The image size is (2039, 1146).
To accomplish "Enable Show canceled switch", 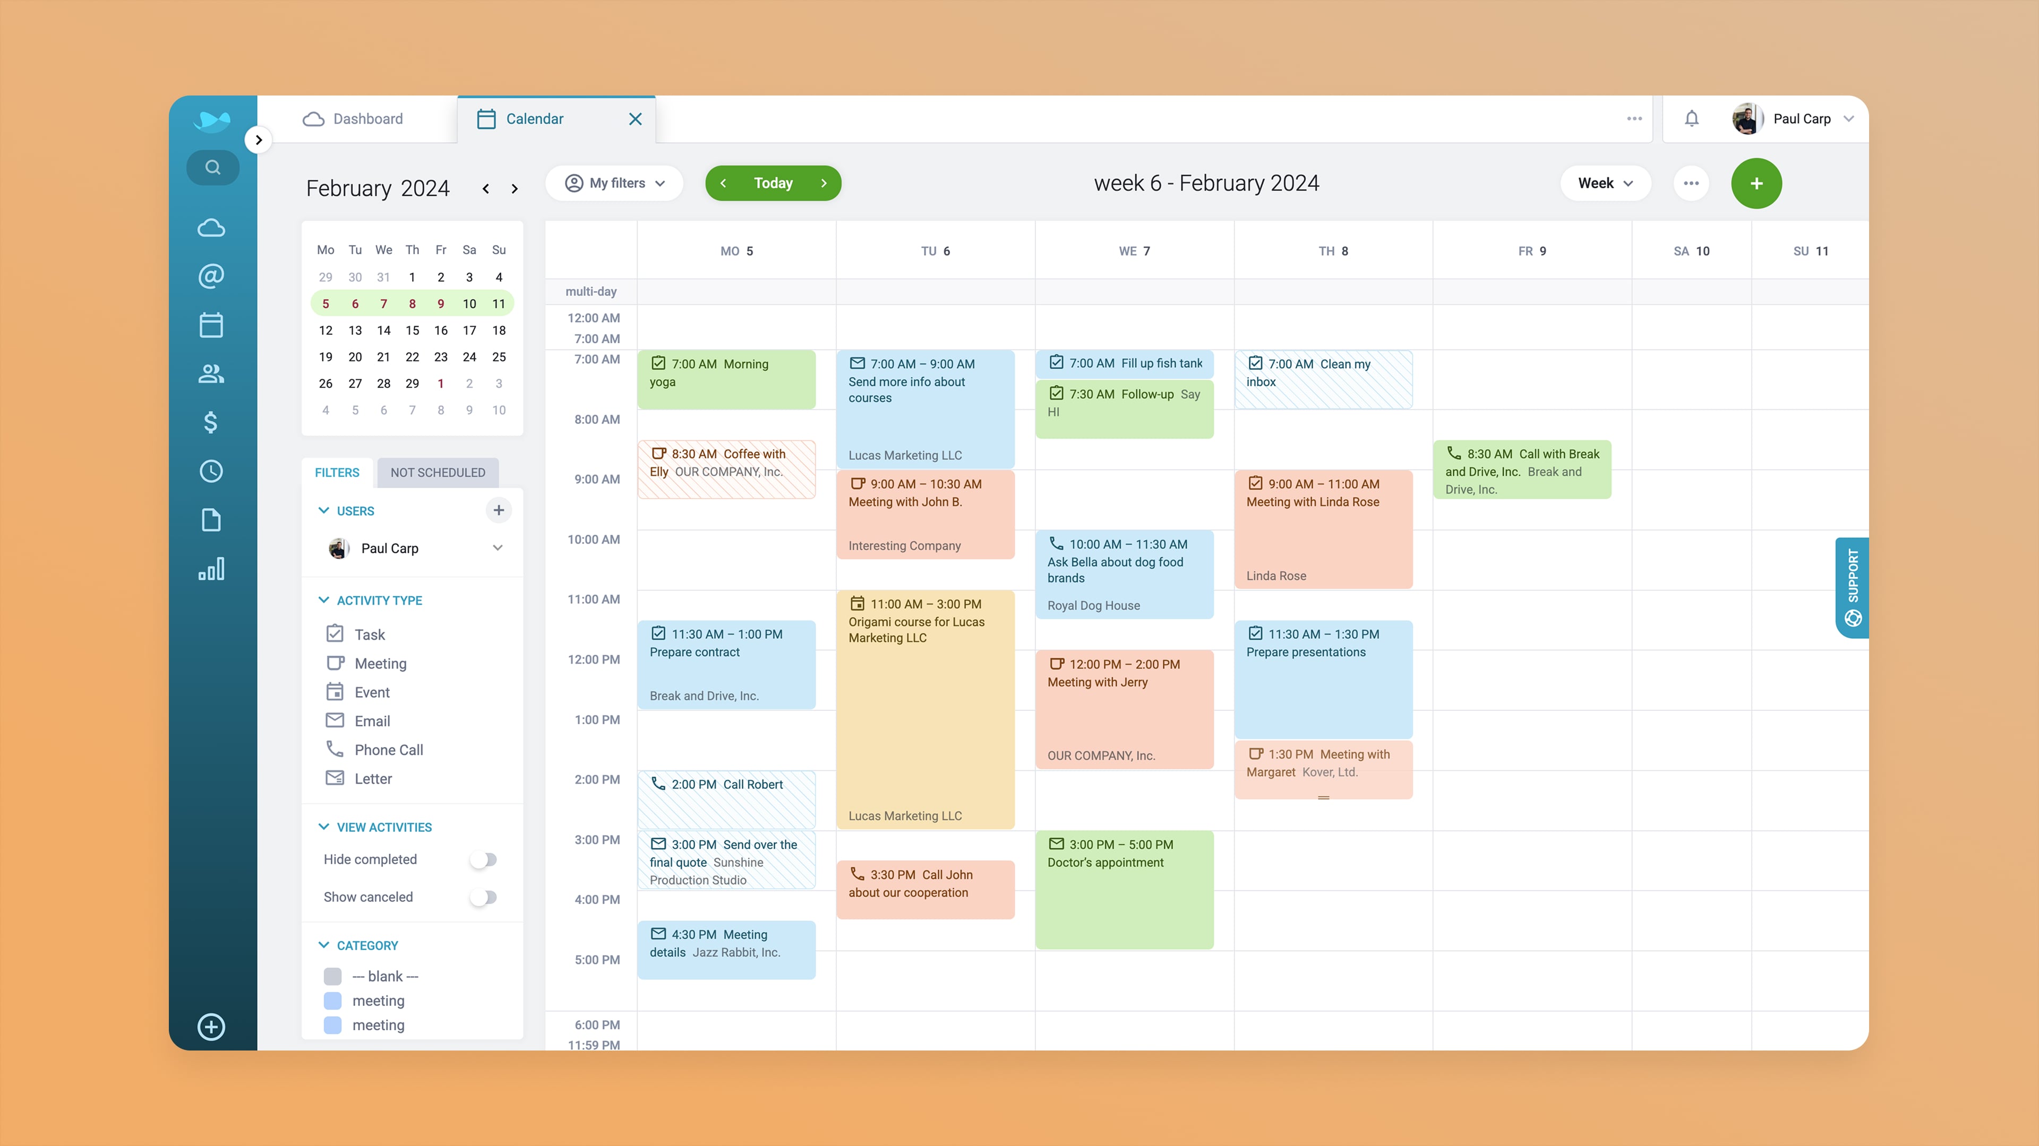I will pyautogui.click(x=484, y=897).
